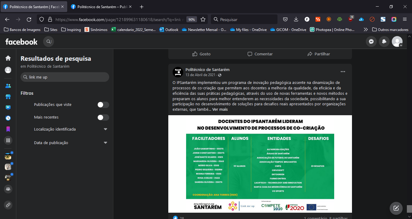Screen dimensions: 412x219
Task: Open saved items bookmark icon
Action: pos(8,129)
